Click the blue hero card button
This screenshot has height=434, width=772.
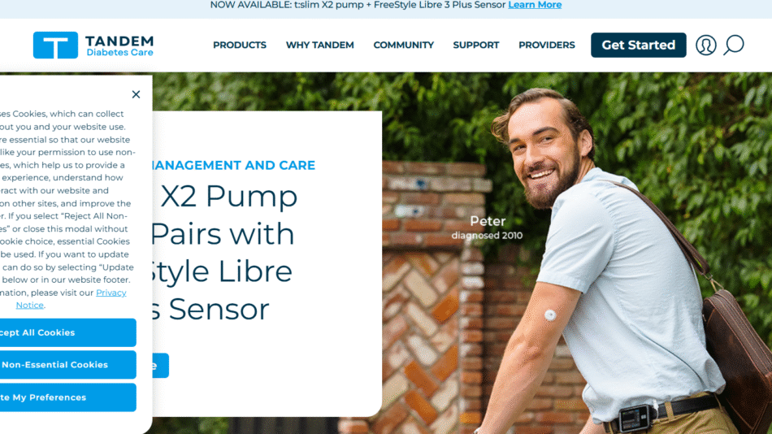160,365
